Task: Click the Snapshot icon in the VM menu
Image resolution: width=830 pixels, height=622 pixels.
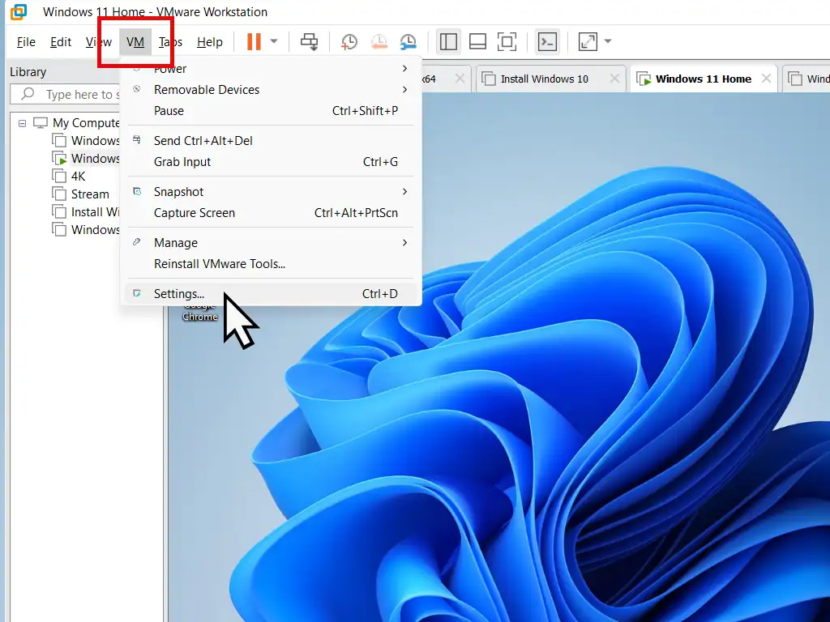Action: [137, 191]
